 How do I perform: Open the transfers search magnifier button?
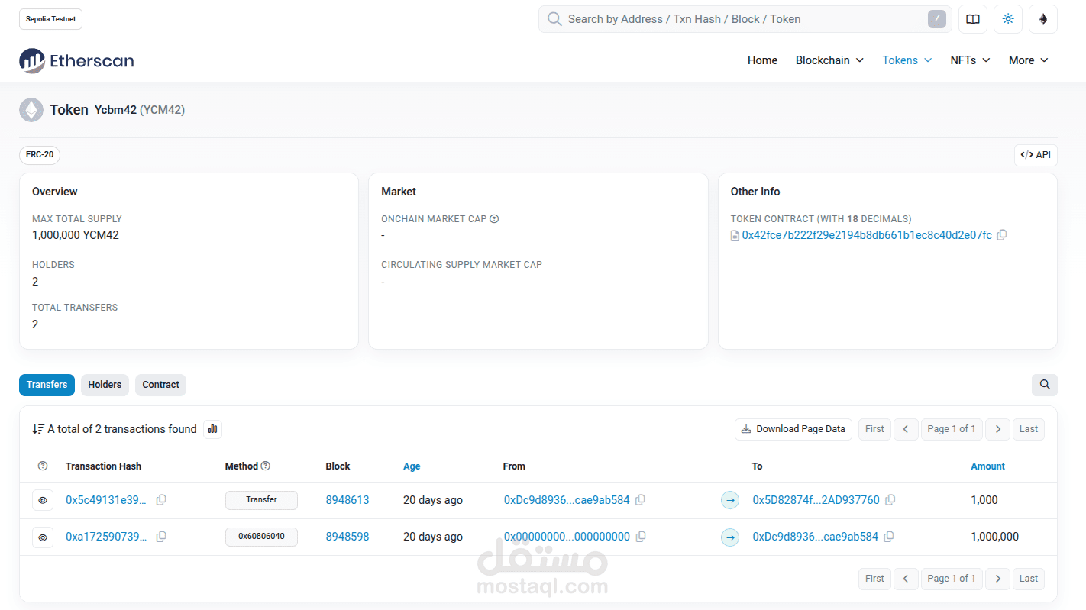(1045, 385)
